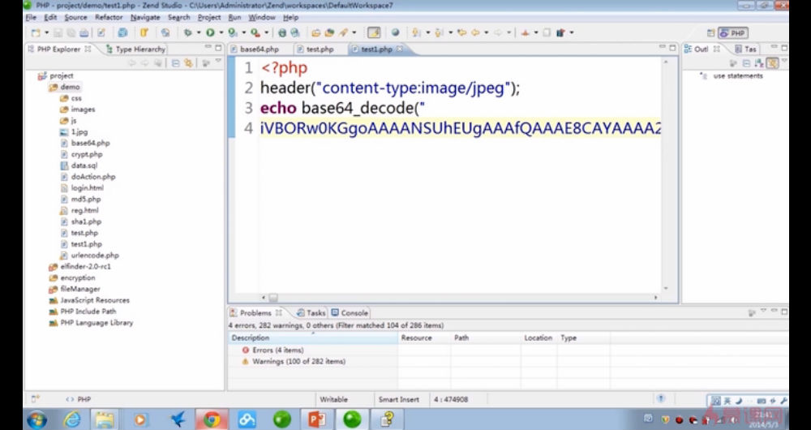Open the Source menu
The width and height of the screenshot is (811, 430).
(x=75, y=18)
